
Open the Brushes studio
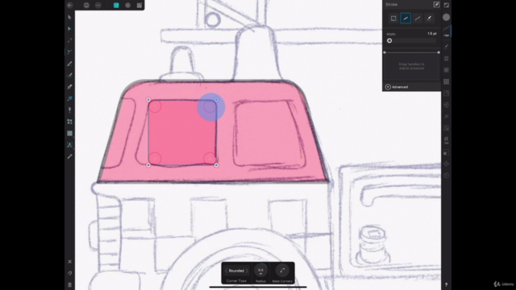point(446,47)
